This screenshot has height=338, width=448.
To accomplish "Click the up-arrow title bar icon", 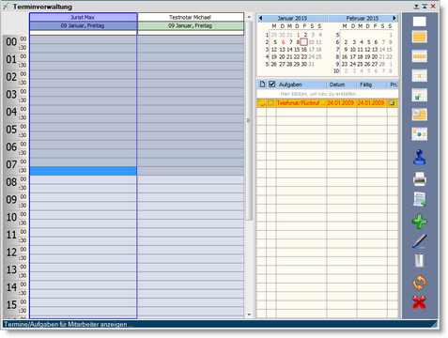I will (425, 7).
